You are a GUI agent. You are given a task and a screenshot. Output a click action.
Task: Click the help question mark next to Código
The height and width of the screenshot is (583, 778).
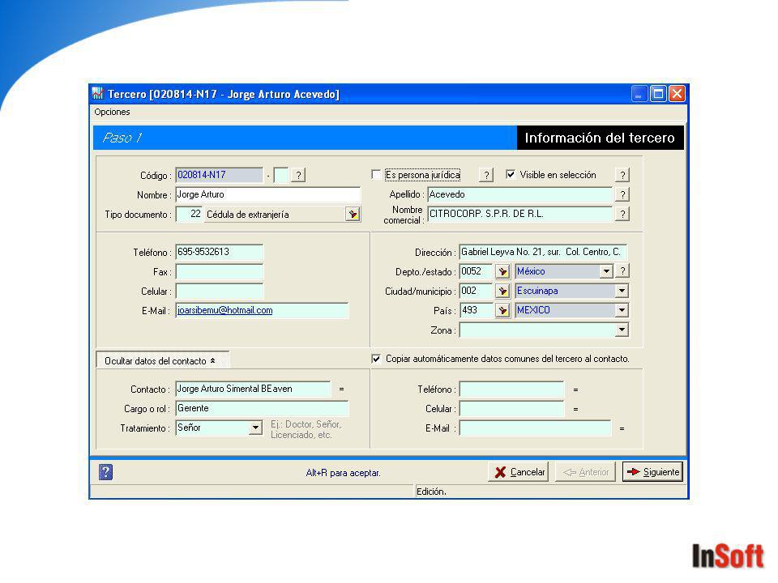click(298, 175)
